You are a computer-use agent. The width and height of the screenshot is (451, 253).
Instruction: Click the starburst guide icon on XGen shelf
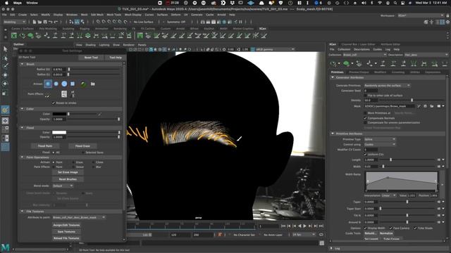(x=255, y=36)
